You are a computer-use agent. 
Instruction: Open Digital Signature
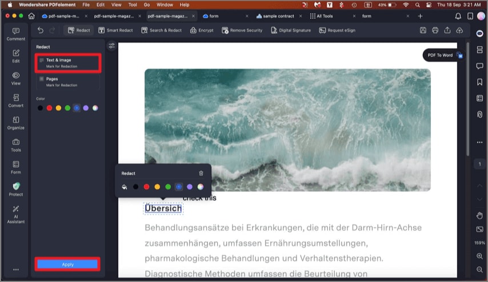coord(291,30)
